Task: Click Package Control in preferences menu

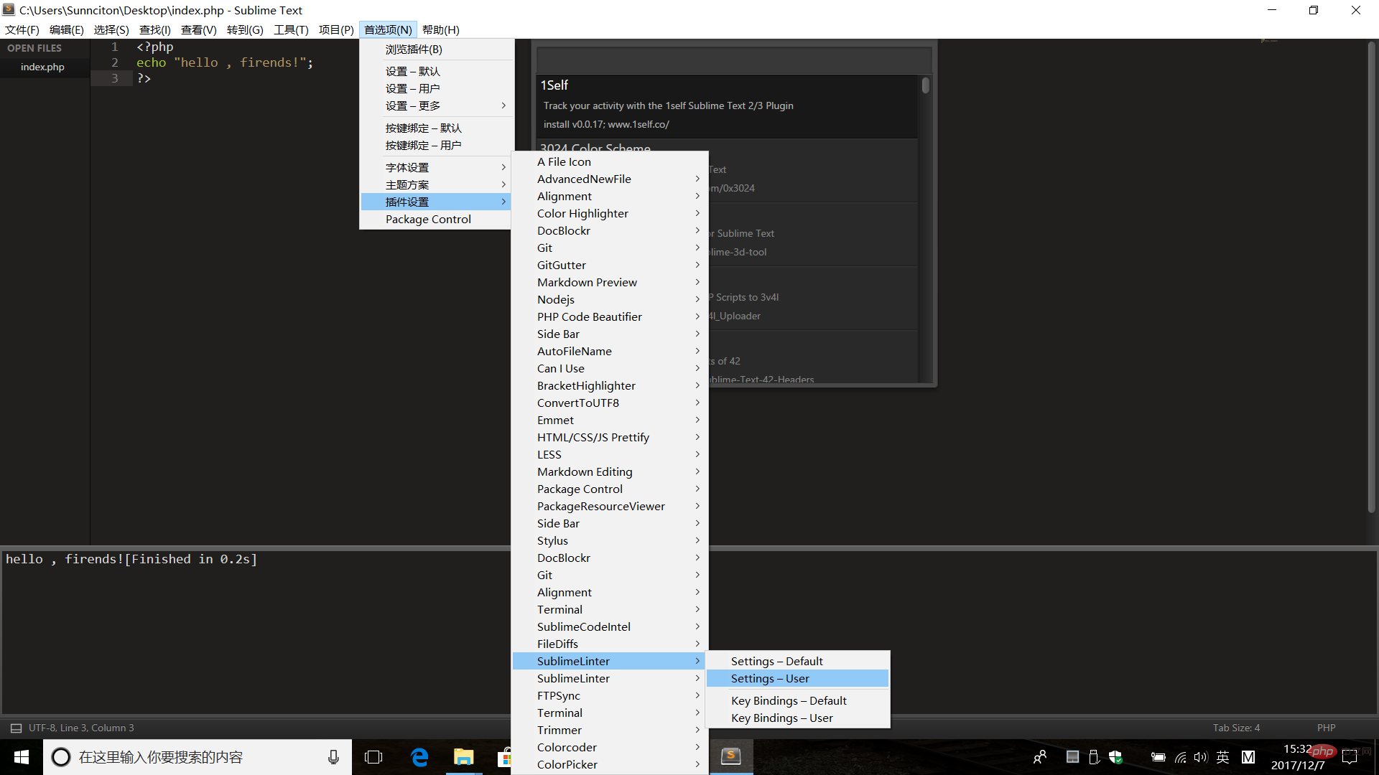Action: pyautogui.click(x=428, y=220)
